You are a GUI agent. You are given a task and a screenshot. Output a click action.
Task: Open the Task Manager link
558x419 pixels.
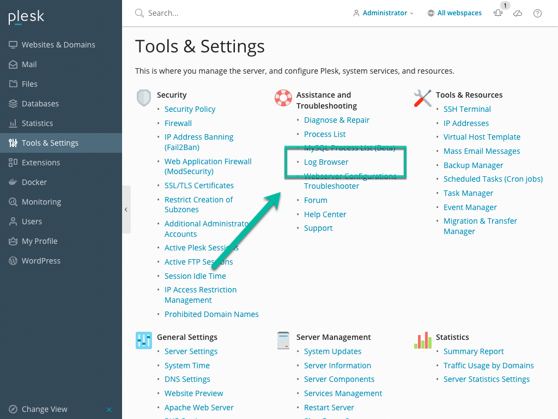pos(468,193)
